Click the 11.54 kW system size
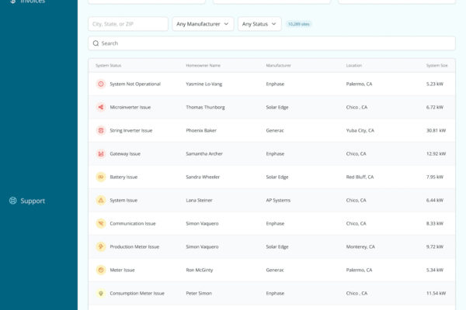 (436, 293)
